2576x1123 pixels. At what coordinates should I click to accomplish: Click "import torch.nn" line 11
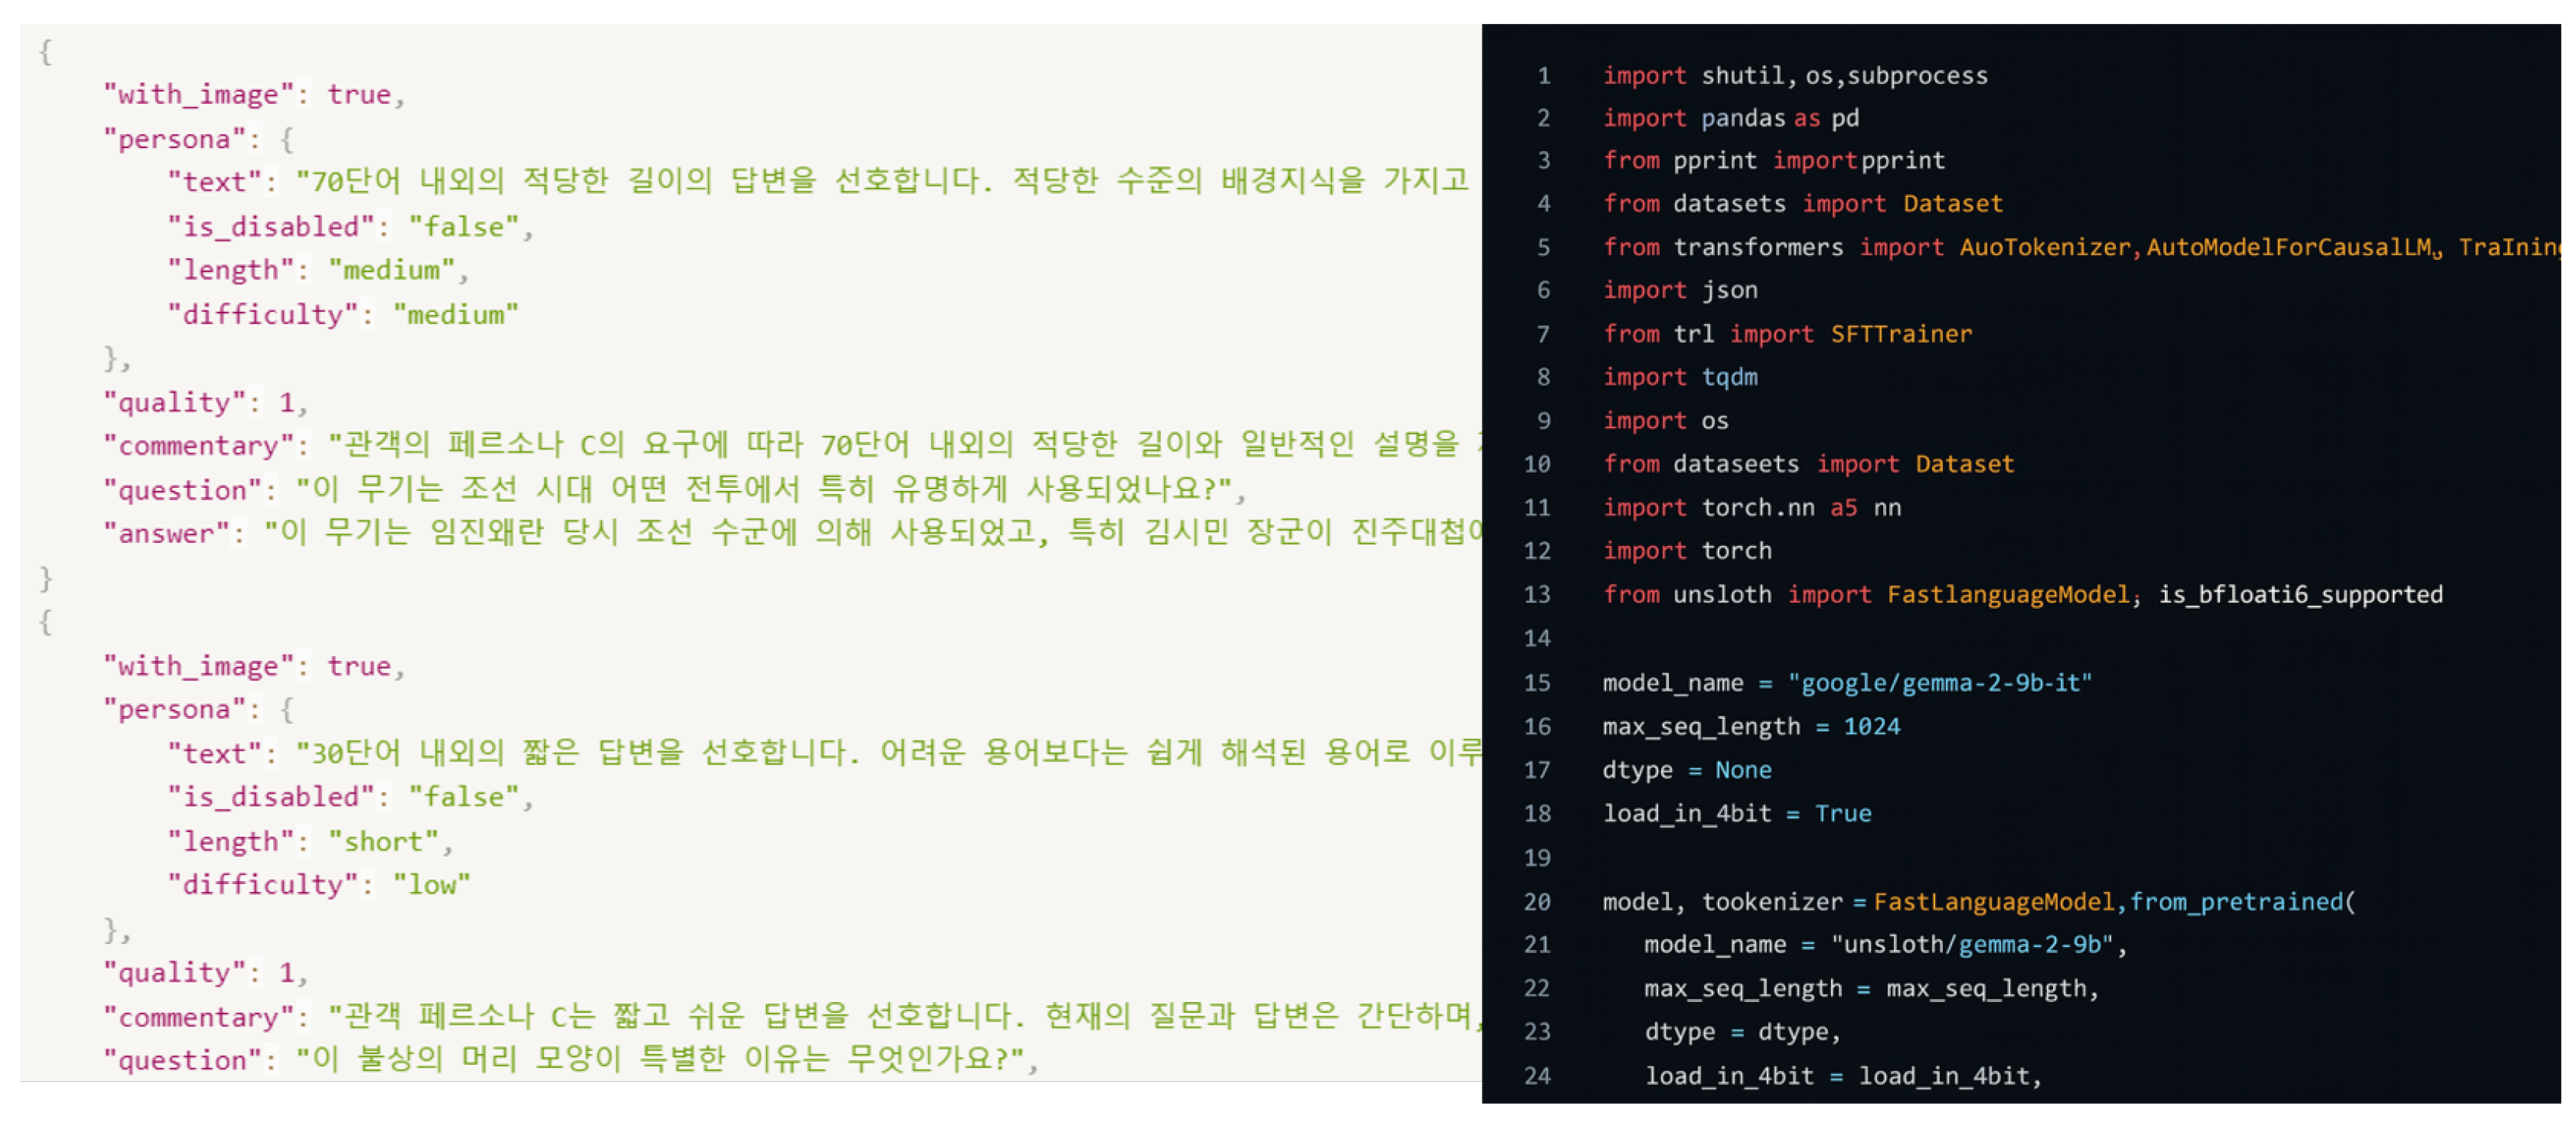[1752, 507]
